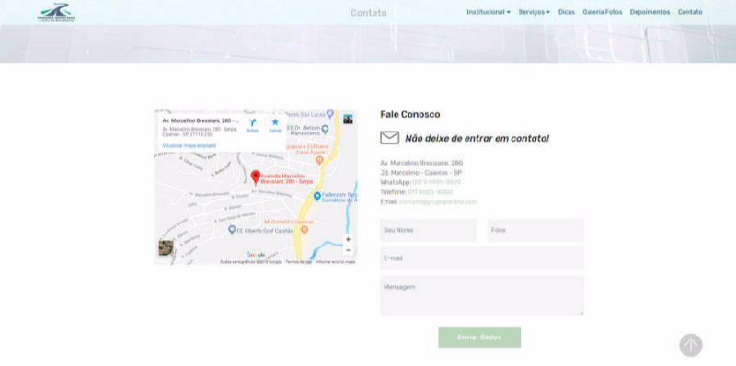Click the Salvar star icon on map

275,122
